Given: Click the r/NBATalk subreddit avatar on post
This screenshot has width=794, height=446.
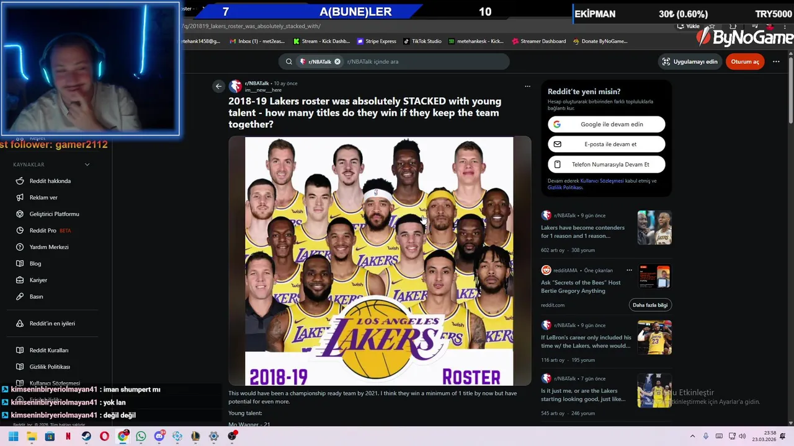Looking at the screenshot, I should click(x=236, y=86).
